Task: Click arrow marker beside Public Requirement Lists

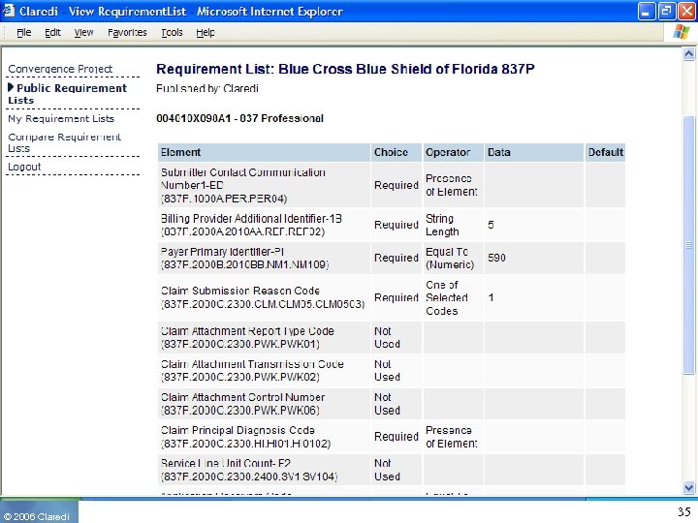Action: pos(11,87)
